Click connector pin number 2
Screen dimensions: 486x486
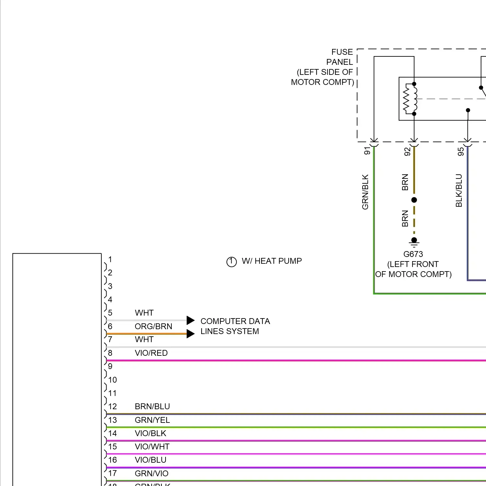110,273
